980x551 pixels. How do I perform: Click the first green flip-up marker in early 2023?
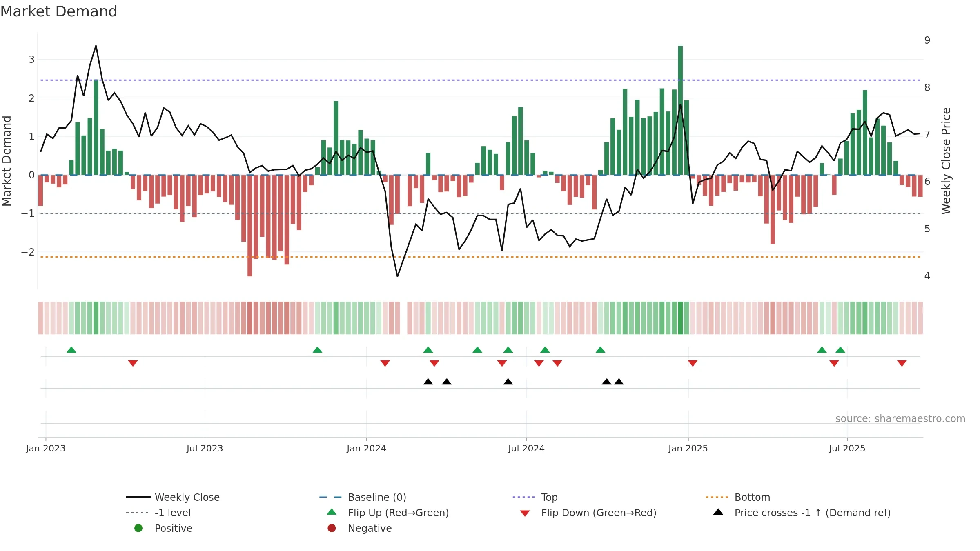(71, 350)
